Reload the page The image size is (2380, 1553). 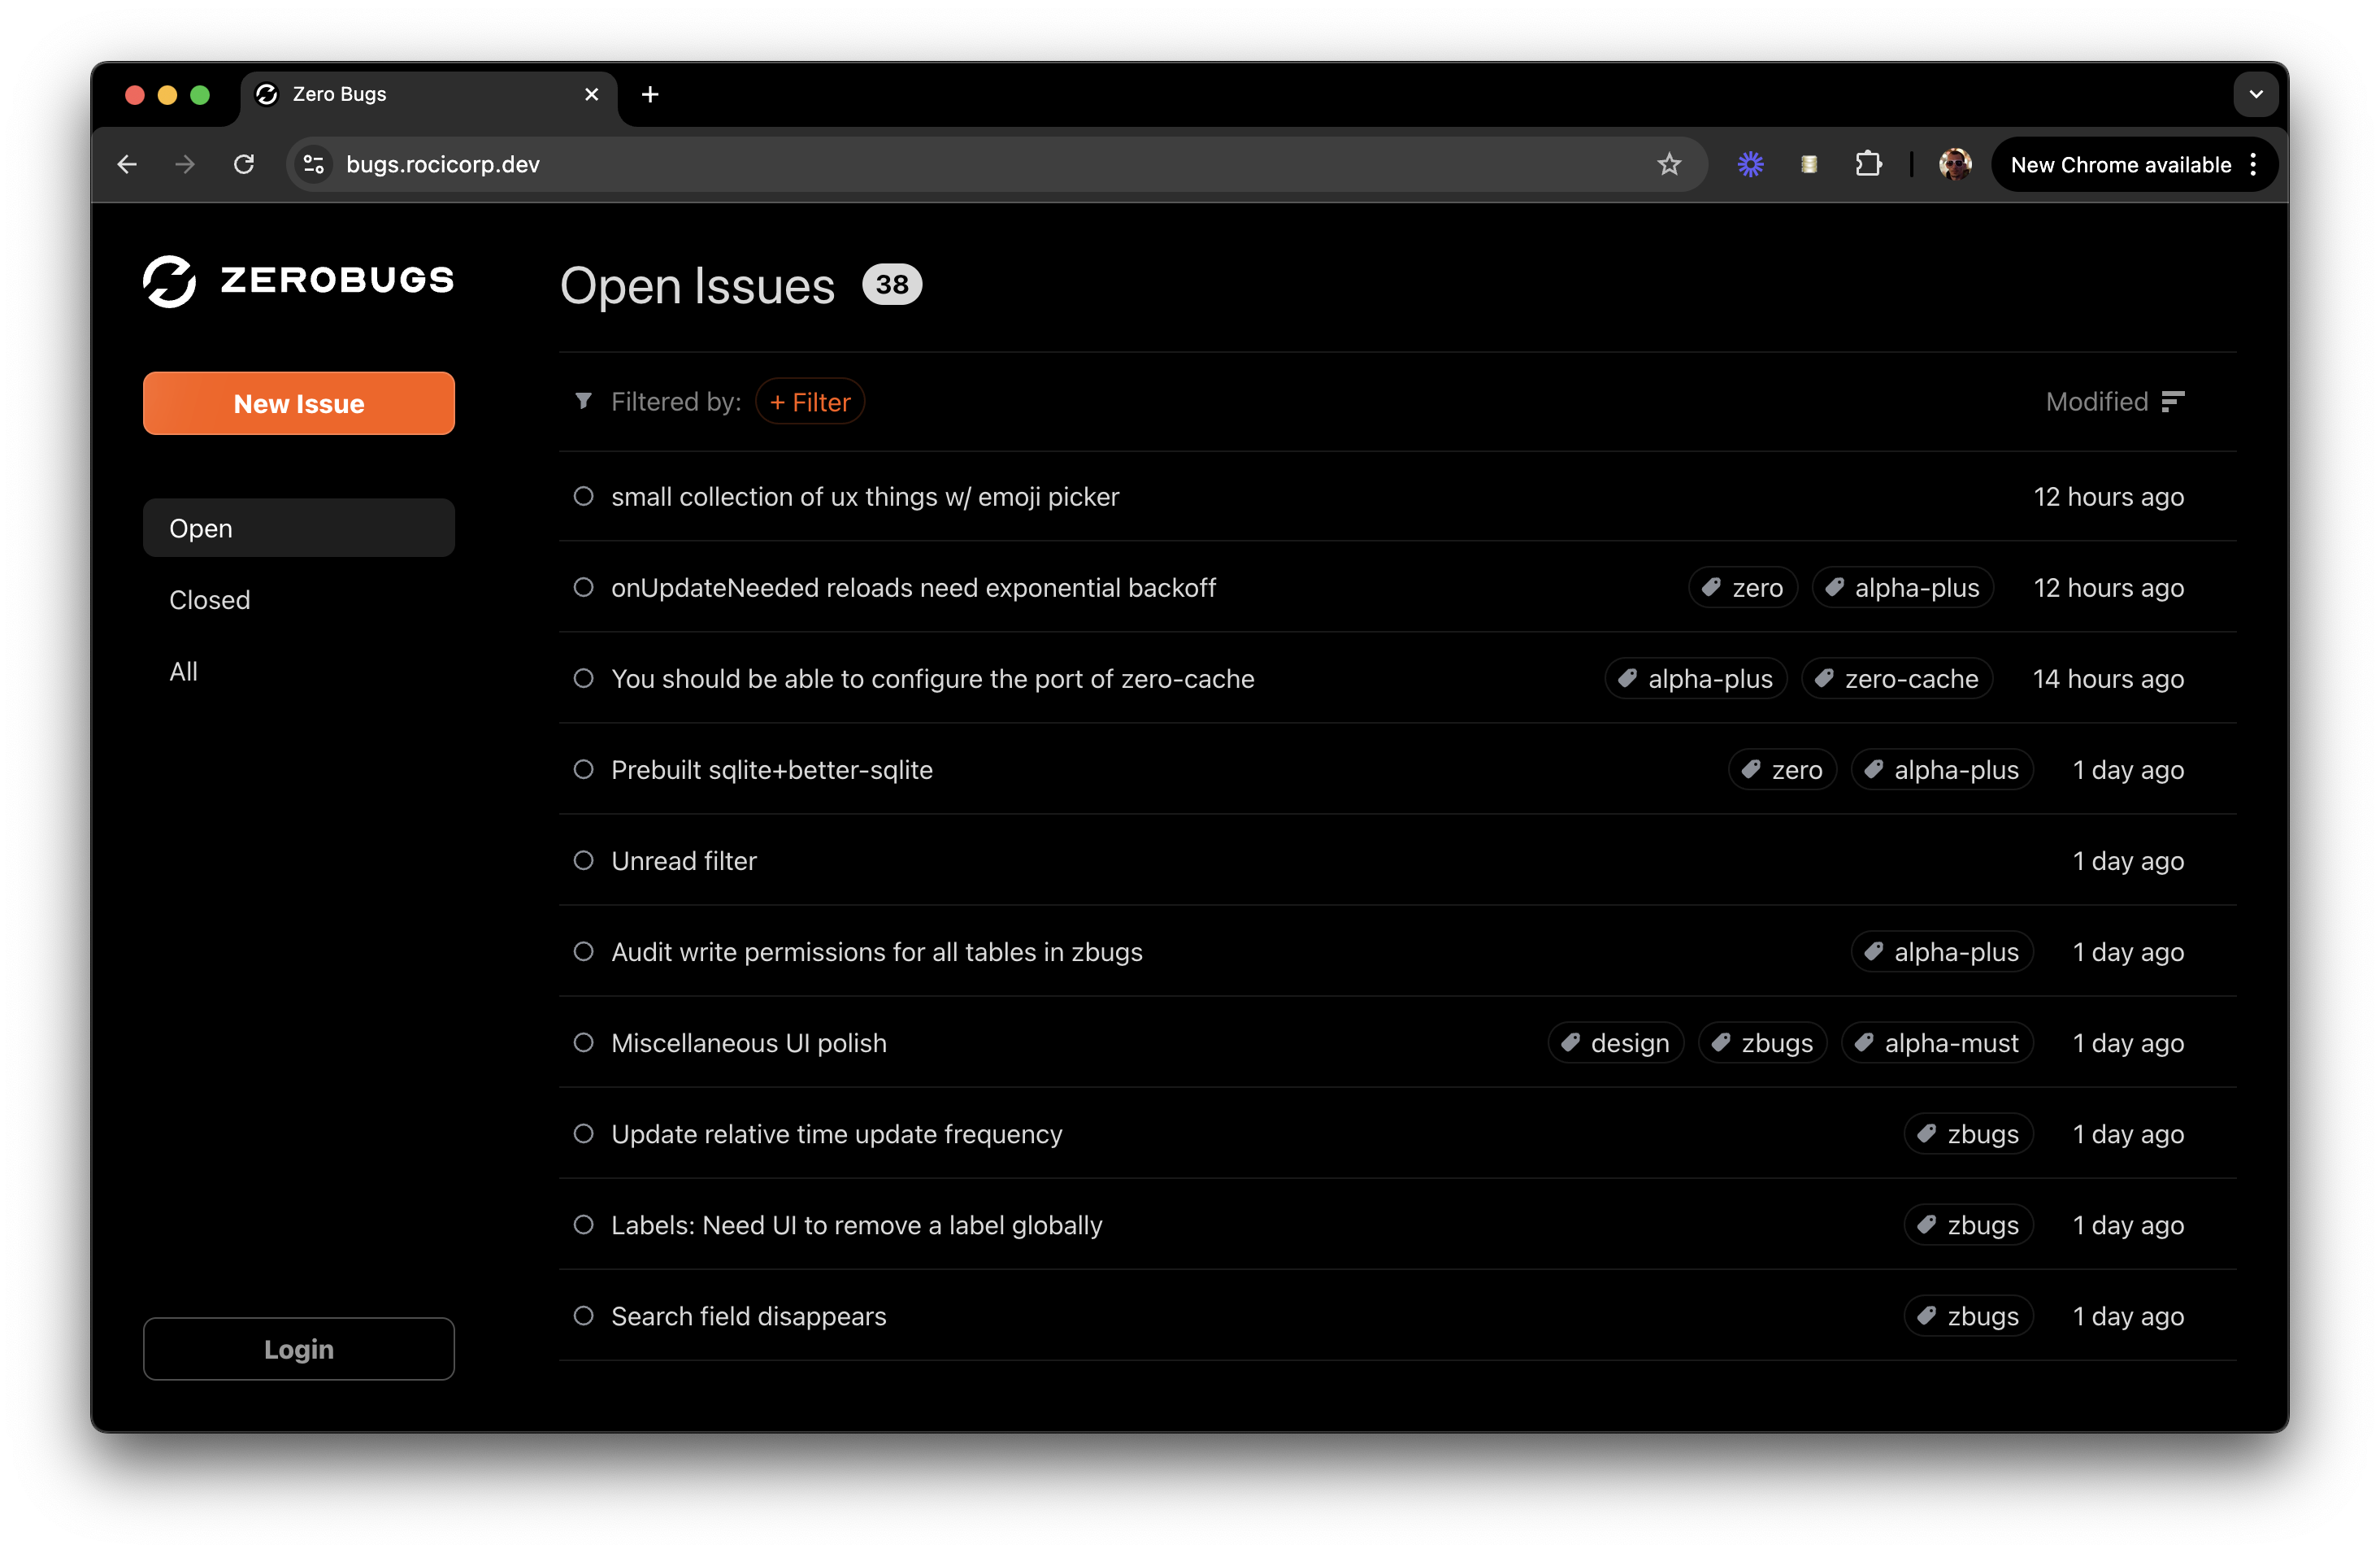tap(244, 164)
